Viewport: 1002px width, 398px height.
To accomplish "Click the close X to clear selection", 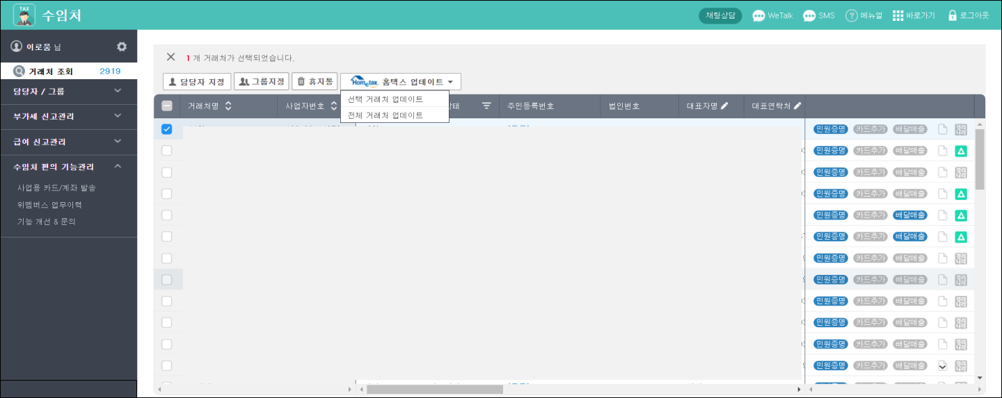I will tap(170, 57).
